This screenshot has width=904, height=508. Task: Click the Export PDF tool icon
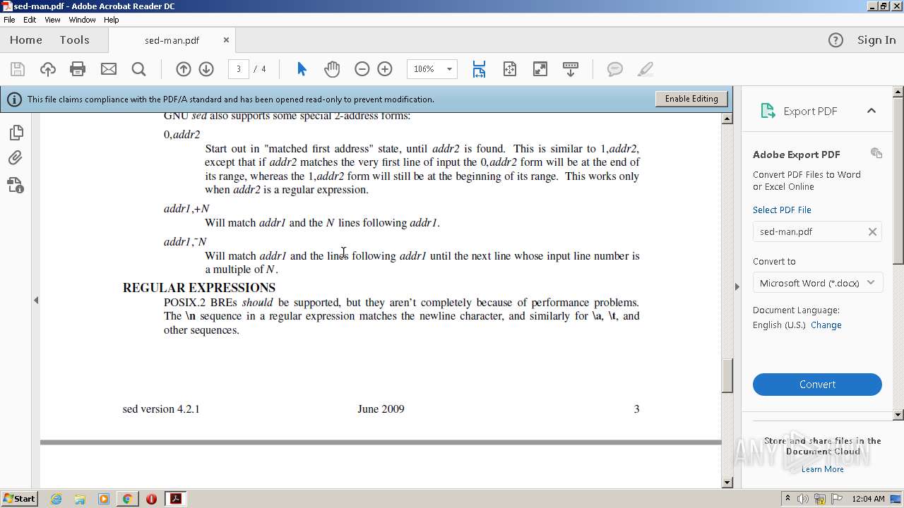point(768,111)
